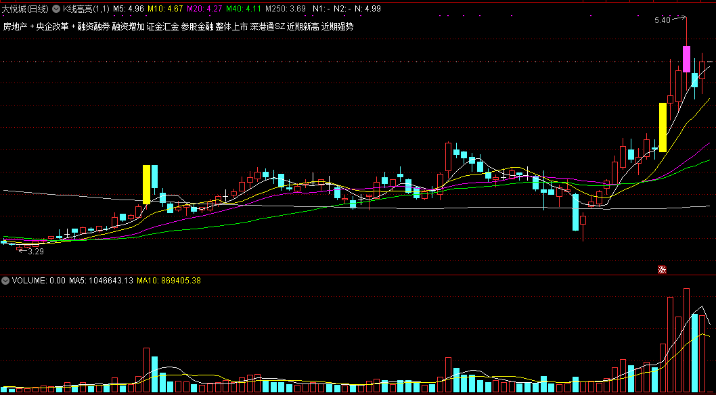Click the magenta M20: 4.27 label

[204, 9]
